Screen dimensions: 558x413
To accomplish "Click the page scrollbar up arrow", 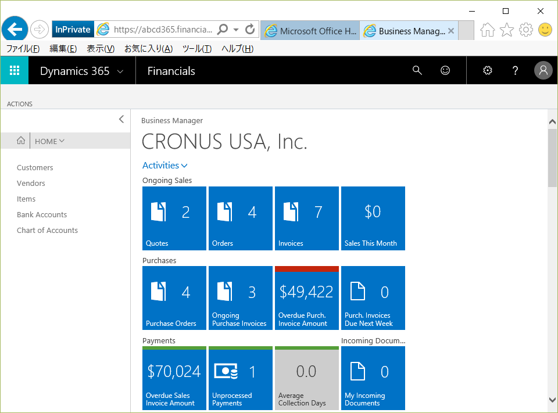I will click(x=552, y=121).
